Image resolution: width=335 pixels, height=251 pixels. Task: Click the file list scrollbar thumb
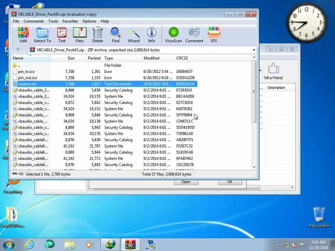(254, 92)
